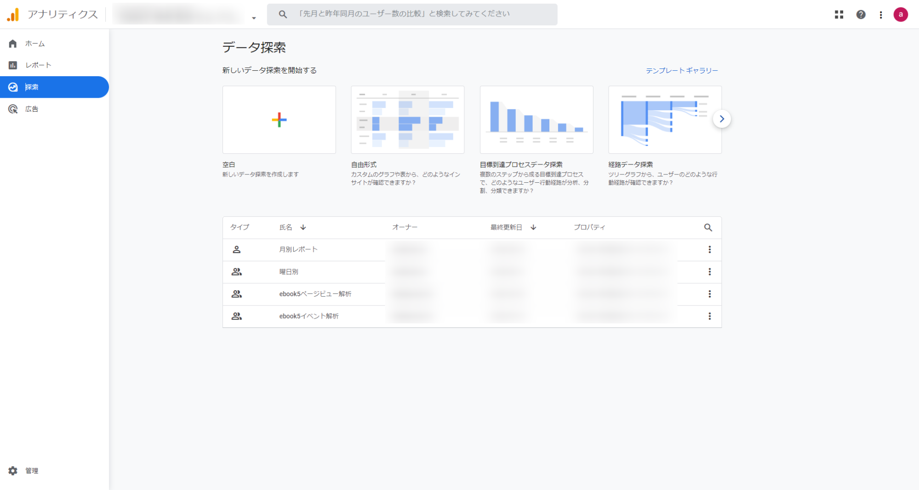This screenshot has width=919, height=490.
Task: Open ebook5イベント解析 exploration
Action: pos(309,316)
